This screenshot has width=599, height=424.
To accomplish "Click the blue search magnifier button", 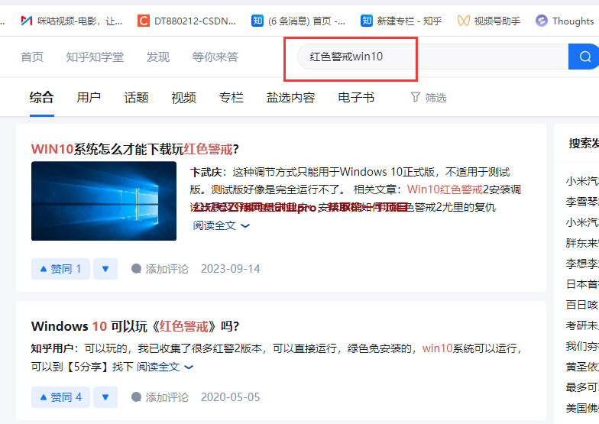I will click(x=584, y=57).
